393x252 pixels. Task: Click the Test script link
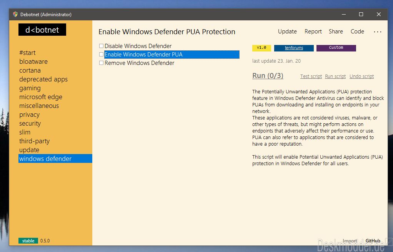[x=311, y=76]
